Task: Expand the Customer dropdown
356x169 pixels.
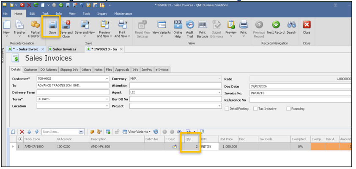Action: 107,79
